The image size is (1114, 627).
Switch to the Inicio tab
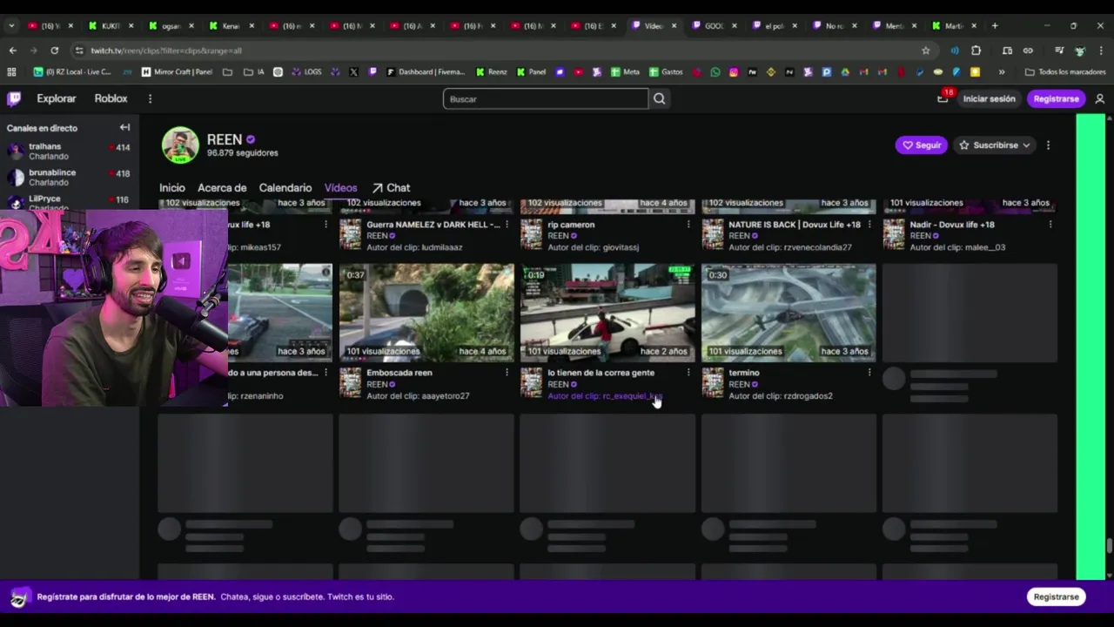click(x=171, y=187)
